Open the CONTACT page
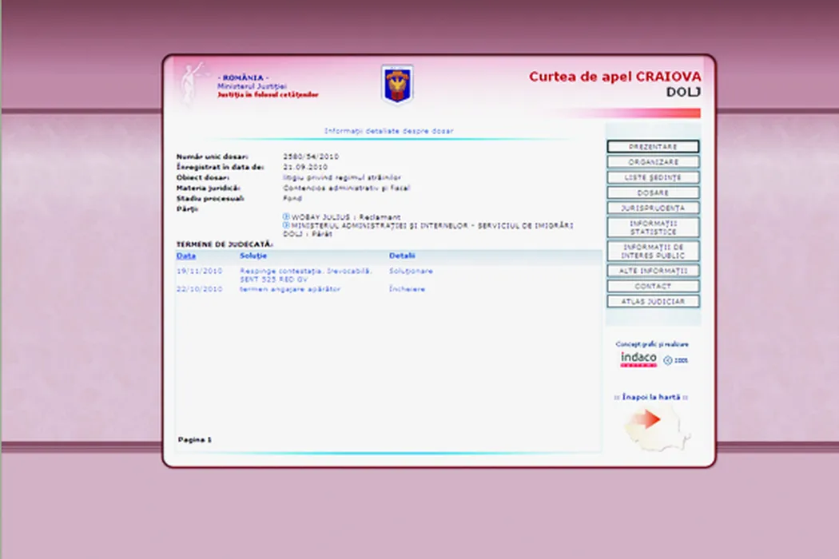 point(653,286)
